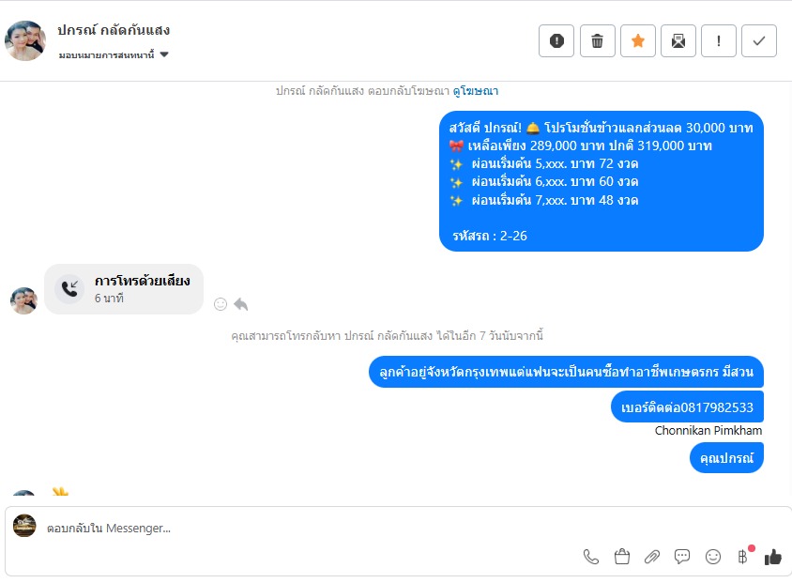Select the การโทรด้วยเสียง call bubble

point(124,289)
